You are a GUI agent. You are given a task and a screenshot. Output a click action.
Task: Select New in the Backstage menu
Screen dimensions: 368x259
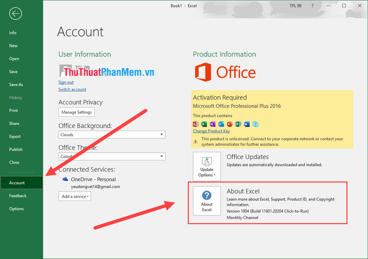coord(13,46)
